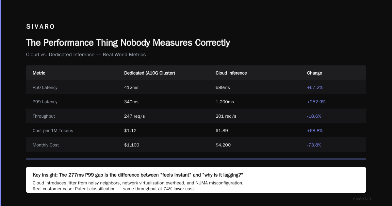This screenshot has height=206, width=392.
Task: Click the $1.89 cloud cost value
Action: click(222, 130)
